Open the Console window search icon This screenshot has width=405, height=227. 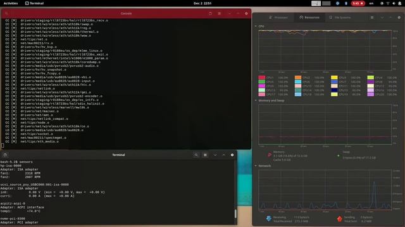6,13
